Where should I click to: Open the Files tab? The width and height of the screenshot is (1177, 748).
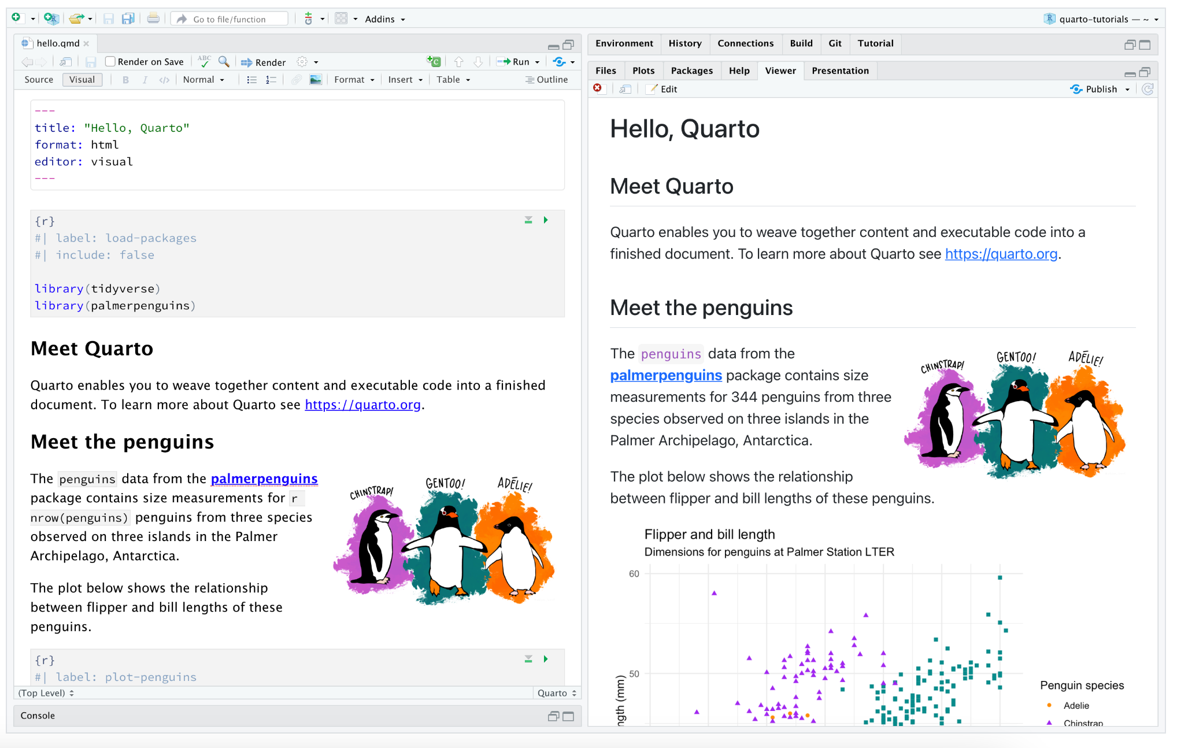click(x=606, y=71)
